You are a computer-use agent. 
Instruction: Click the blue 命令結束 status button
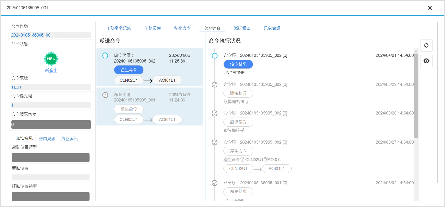coord(238,64)
